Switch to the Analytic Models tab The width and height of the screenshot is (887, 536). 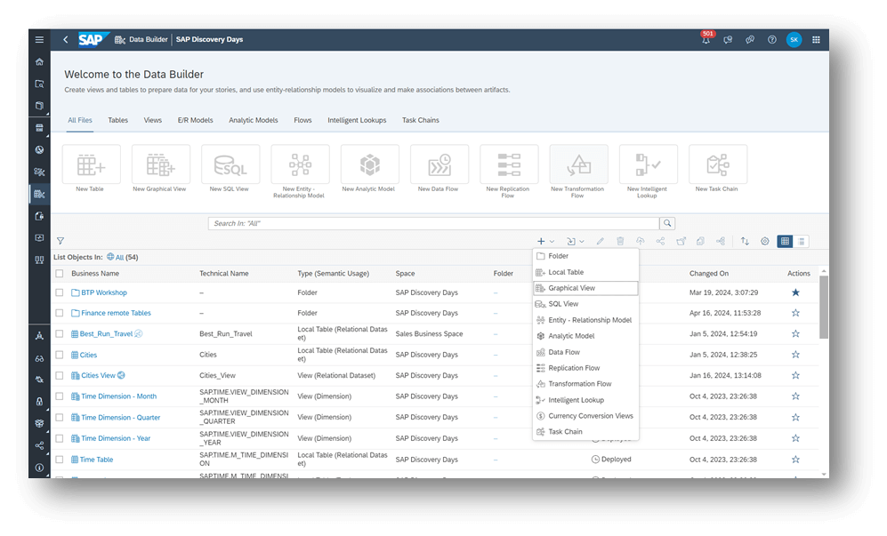[x=254, y=120]
